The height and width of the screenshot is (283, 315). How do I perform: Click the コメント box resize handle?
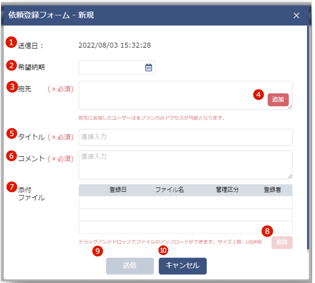(290, 177)
